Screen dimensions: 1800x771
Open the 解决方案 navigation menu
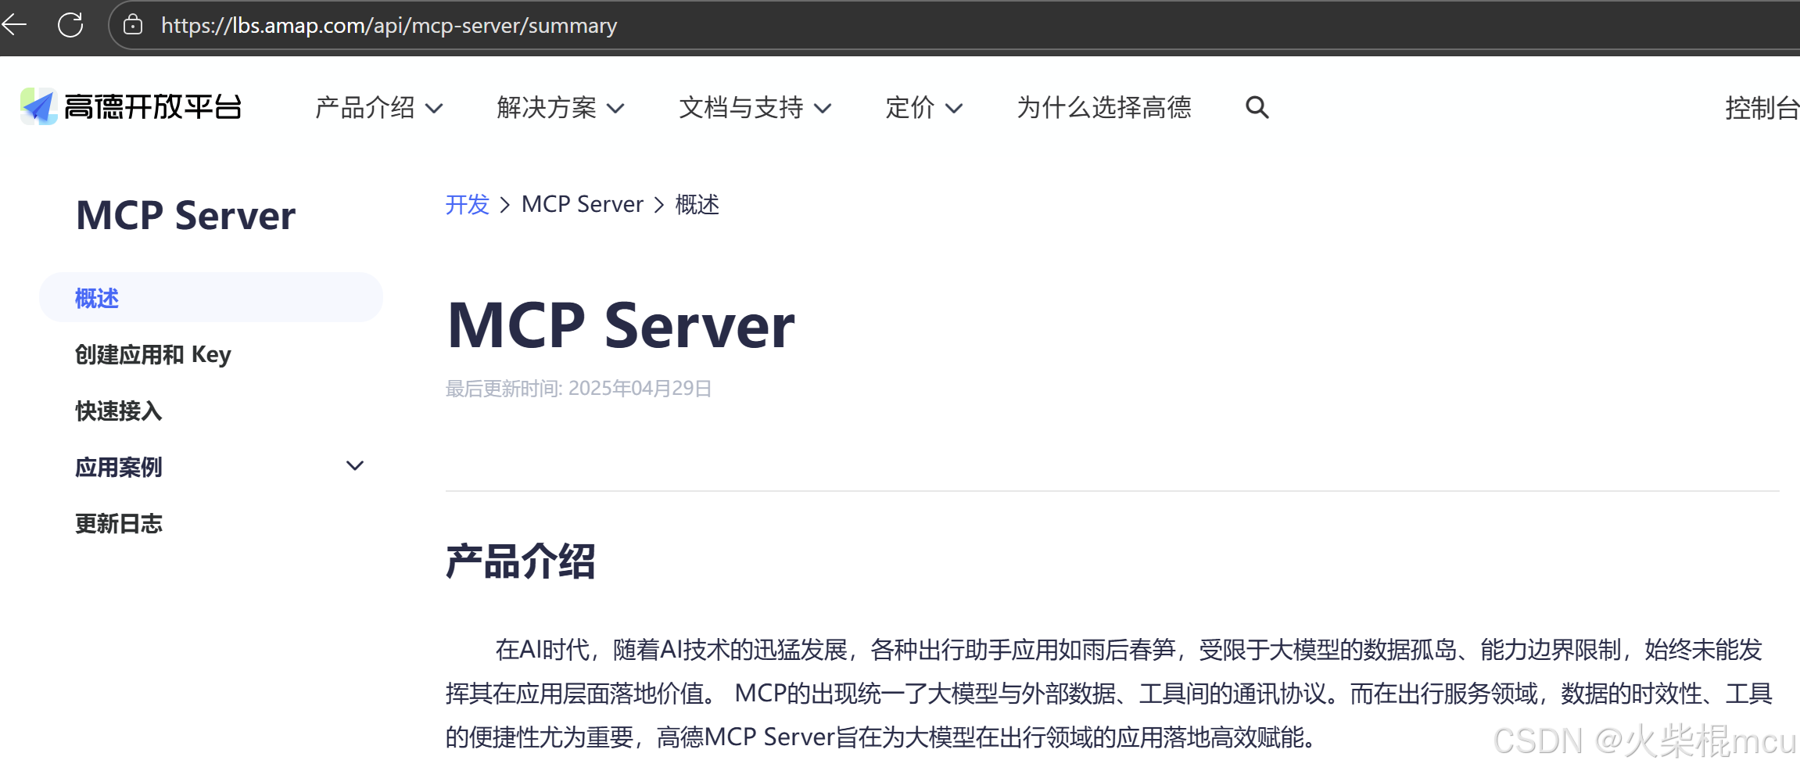click(x=546, y=108)
